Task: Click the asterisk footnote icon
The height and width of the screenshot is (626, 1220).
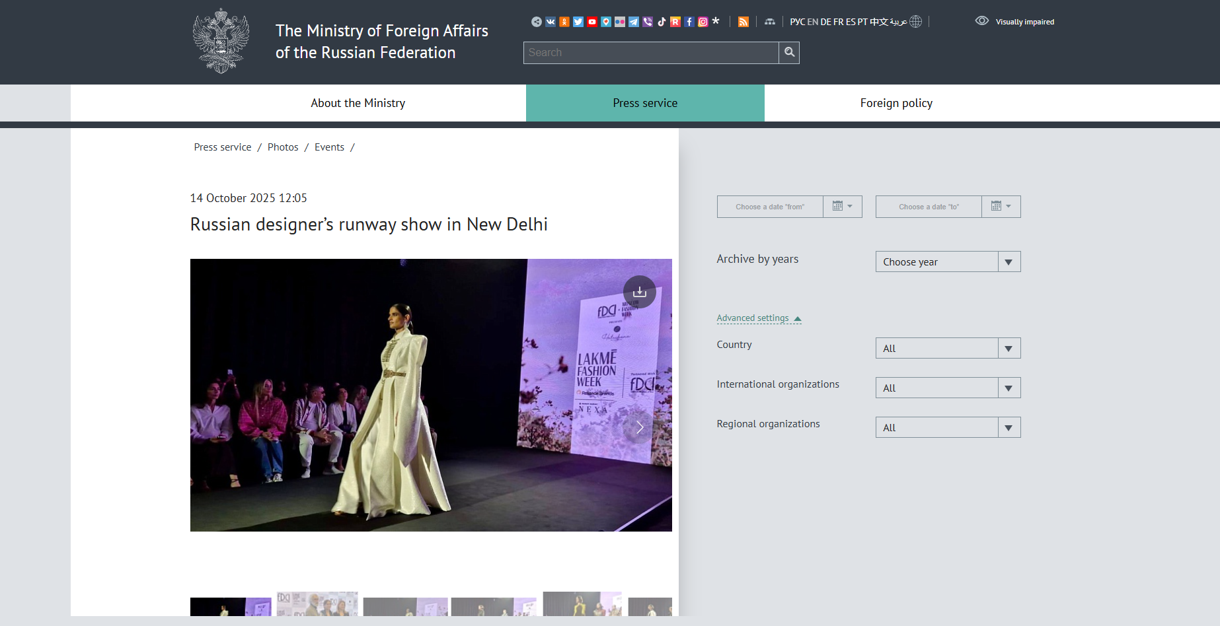Action: pyautogui.click(x=716, y=21)
